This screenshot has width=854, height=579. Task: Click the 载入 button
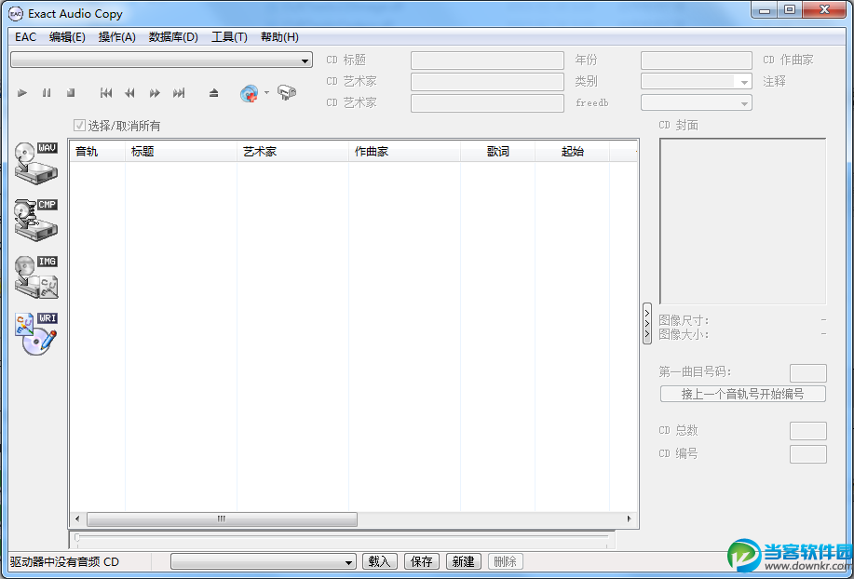click(380, 561)
